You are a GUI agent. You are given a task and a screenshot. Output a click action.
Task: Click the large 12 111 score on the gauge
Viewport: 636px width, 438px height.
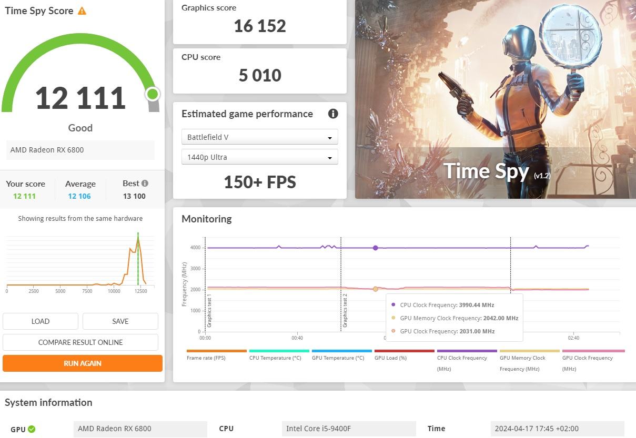[x=80, y=98]
